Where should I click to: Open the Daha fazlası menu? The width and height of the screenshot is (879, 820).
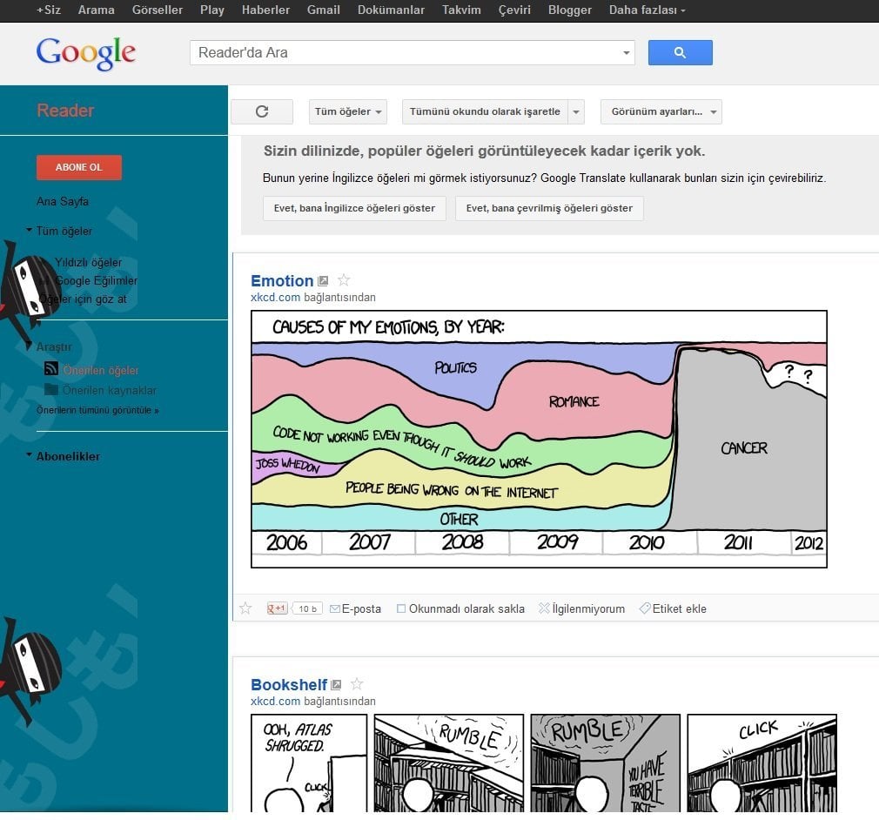click(x=647, y=10)
